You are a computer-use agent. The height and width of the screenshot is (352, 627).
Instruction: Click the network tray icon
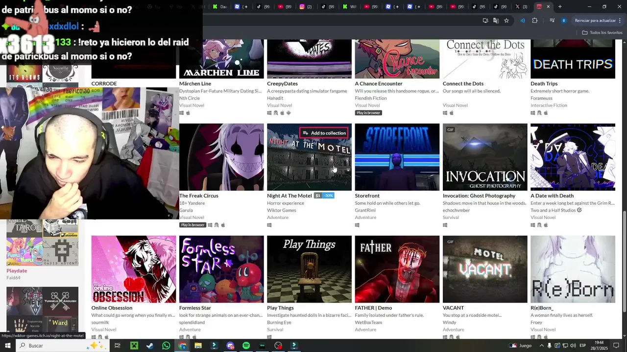pyautogui.click(x=566, y=346)
